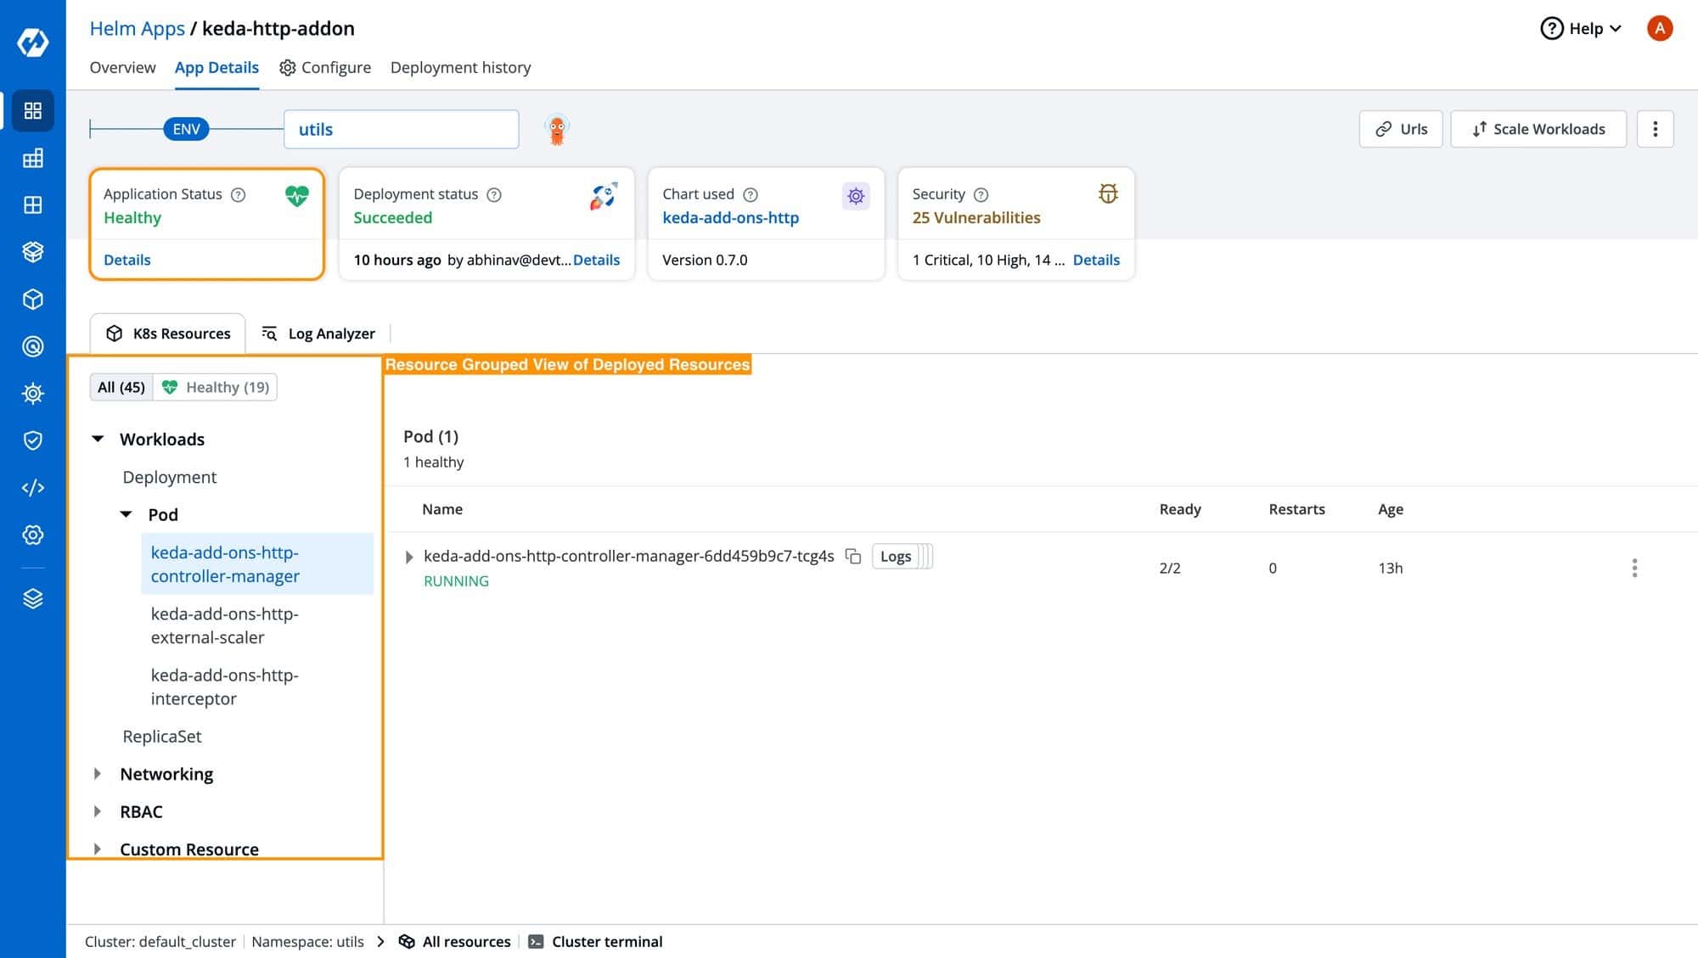Viewport: 1698px width, 958px height.
Task: Click Details link under Application Status
Action: pyautogui.click(x=127, y=259)
